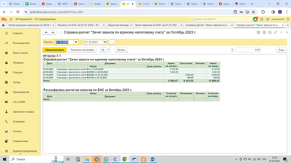Open WhatsApp from the taskbar
Viewport: 291px width, 163px height.
pyautogui.click(x=106, y=159)
